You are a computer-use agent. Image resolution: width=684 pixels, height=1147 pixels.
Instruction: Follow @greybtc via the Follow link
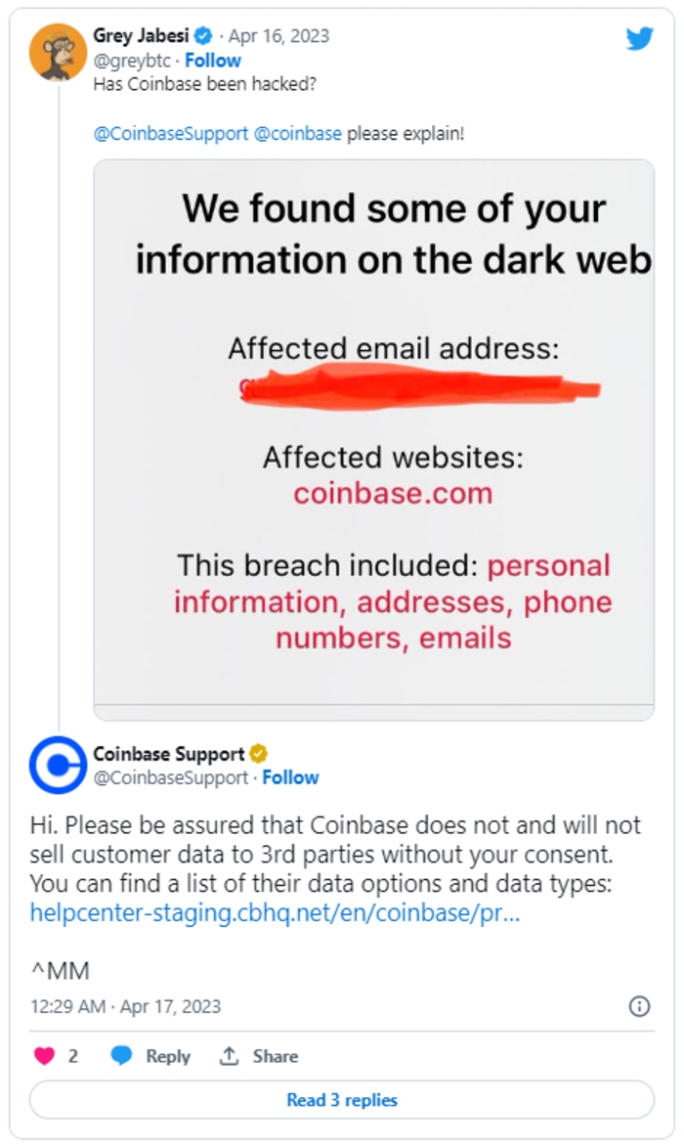tap(213, 60)
